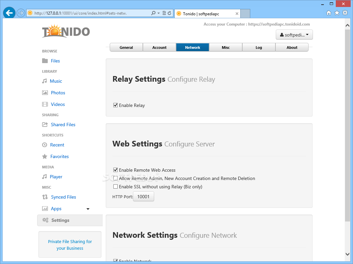The height and width of the screenshot is (264, 353).
Task: Click the Favorites star icon in sidebar
Action: [44, 156]
